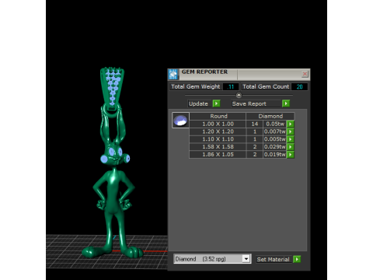The image size is (373, 280).
Task: Click the '0.007tw' weight cell
Action: (x=275, y=131)
